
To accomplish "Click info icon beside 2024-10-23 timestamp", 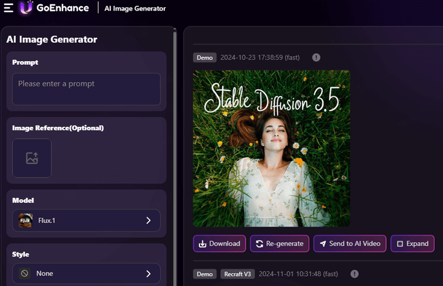I will point(316,58).
